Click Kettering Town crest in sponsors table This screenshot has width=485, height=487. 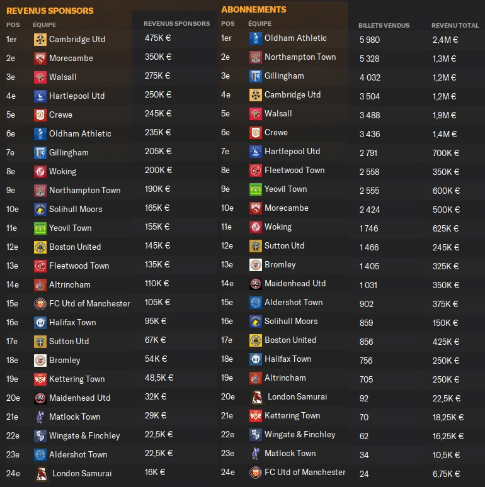[40, 379]
